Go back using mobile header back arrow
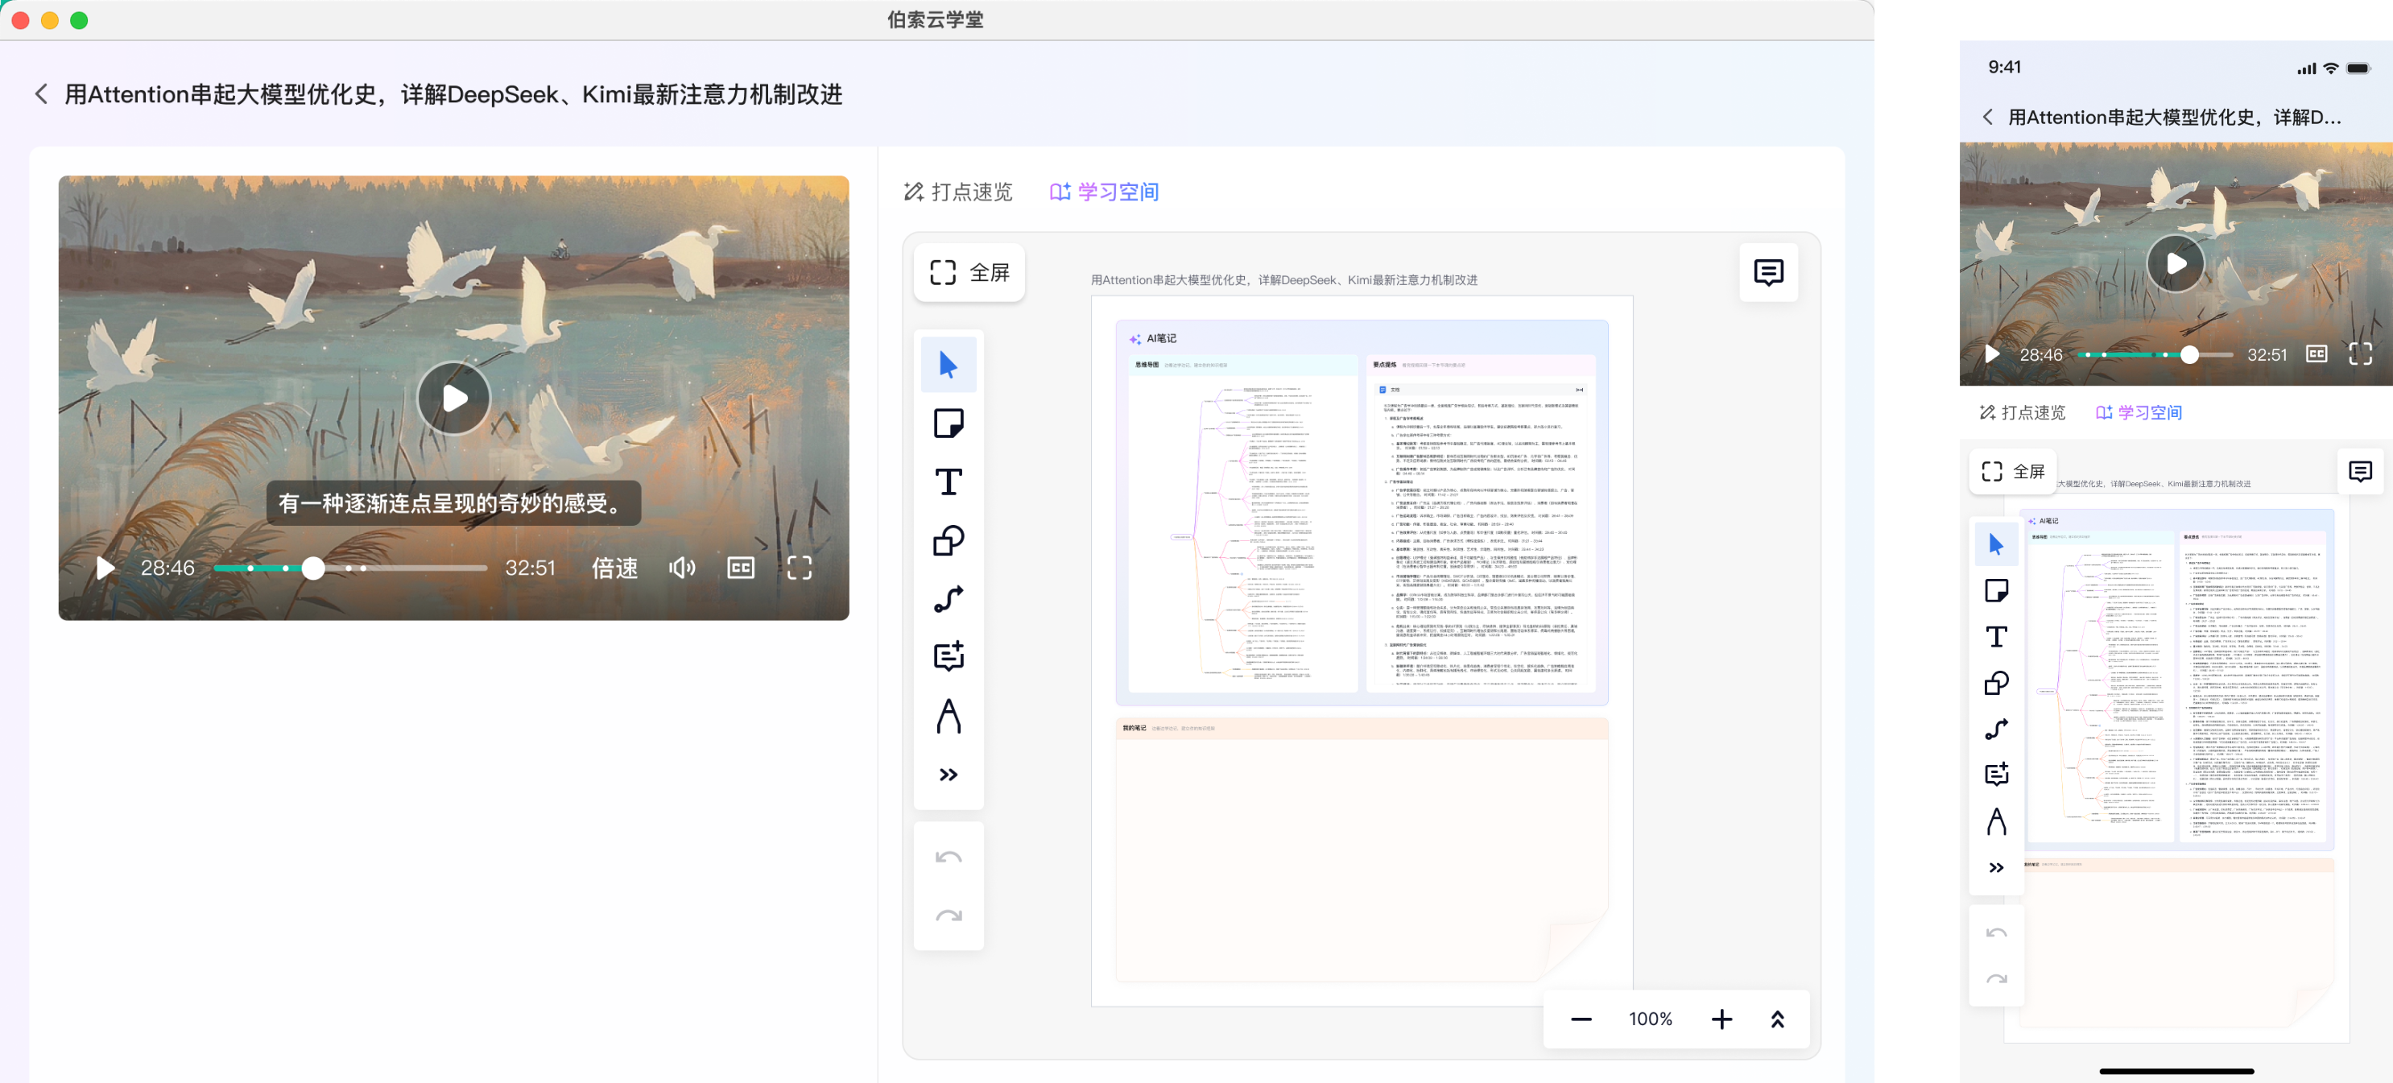Viewport: 2393px width, 1083px height. [1988, 117]
